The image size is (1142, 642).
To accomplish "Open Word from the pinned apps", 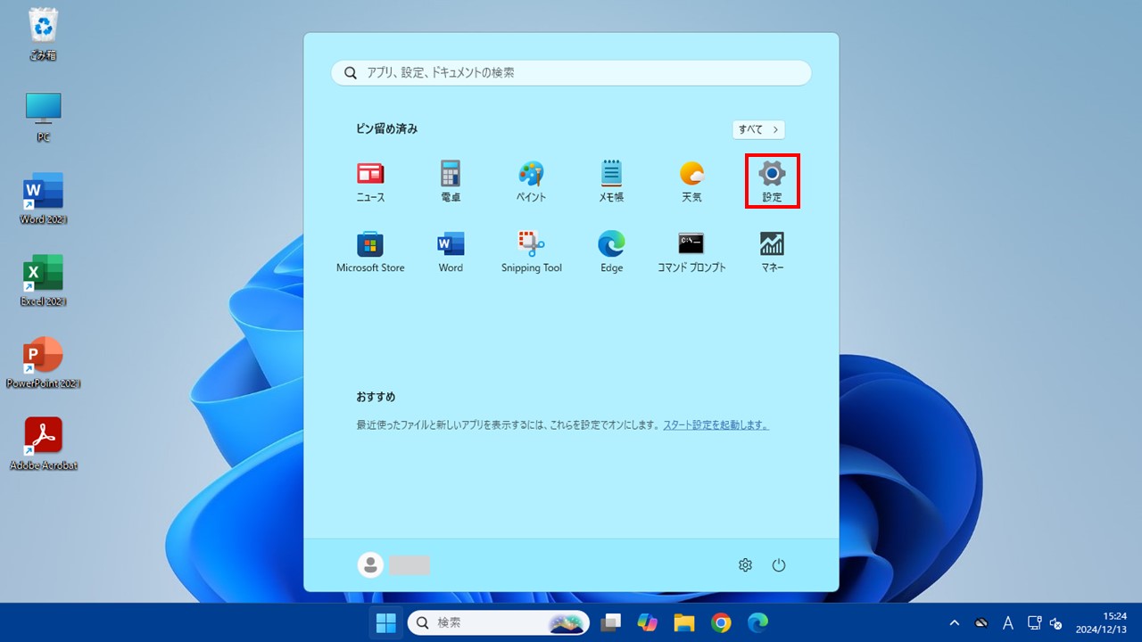I will coord(451,252).
